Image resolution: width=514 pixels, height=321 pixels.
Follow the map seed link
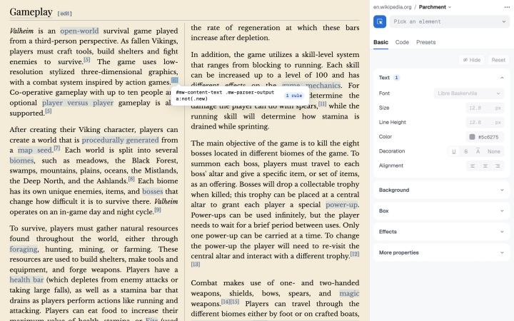coord(35,151)
